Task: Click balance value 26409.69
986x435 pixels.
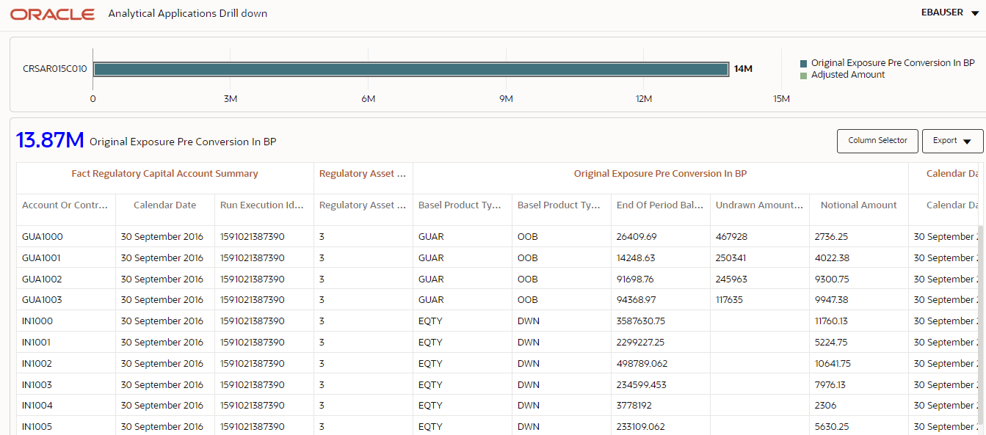Action: point(637,237)
